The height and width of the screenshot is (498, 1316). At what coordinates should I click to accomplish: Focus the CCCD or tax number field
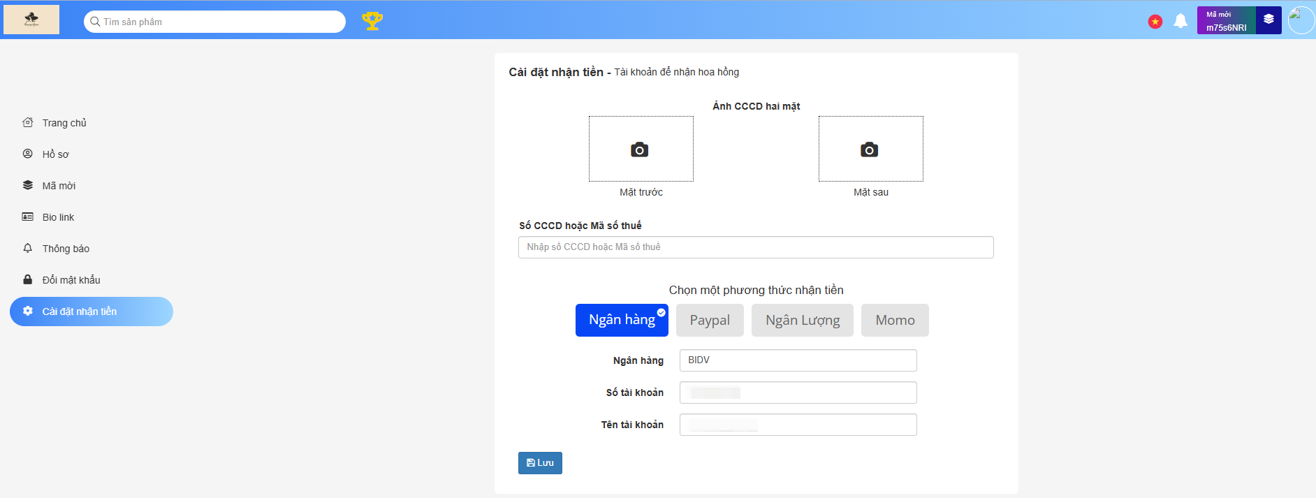click(756, 247)
